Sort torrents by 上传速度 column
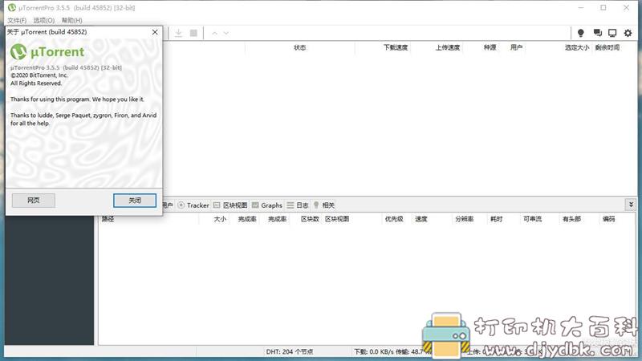The height and width of the screenshot is (361, 642). click(448, 47)
